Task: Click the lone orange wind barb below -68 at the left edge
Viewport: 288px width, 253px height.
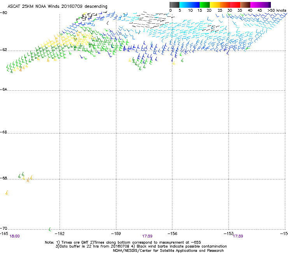Action: (x=7, y=193)
